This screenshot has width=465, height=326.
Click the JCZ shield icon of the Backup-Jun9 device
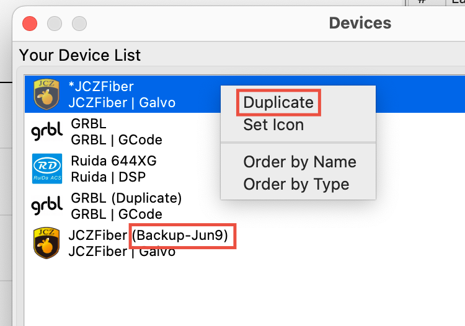point(46,243)
